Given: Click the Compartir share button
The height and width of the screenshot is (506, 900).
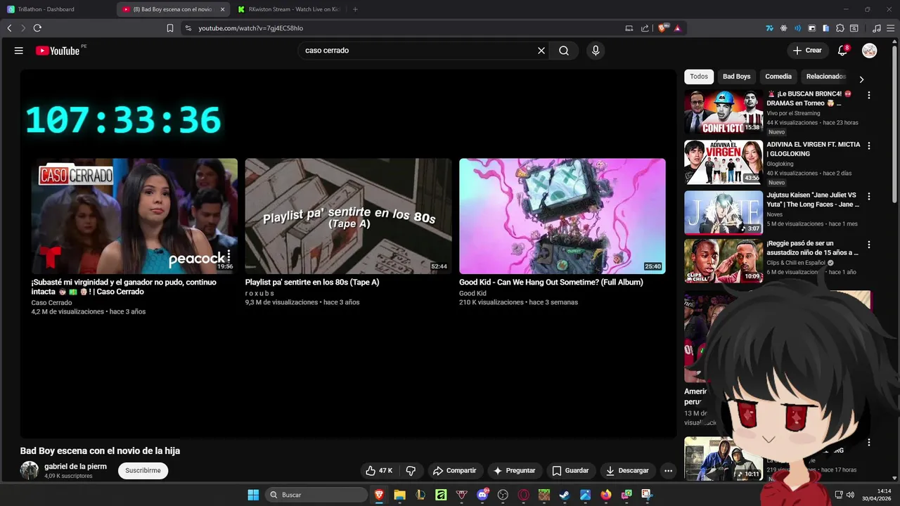Looking at the screenshot, I should tap(455, 471).
